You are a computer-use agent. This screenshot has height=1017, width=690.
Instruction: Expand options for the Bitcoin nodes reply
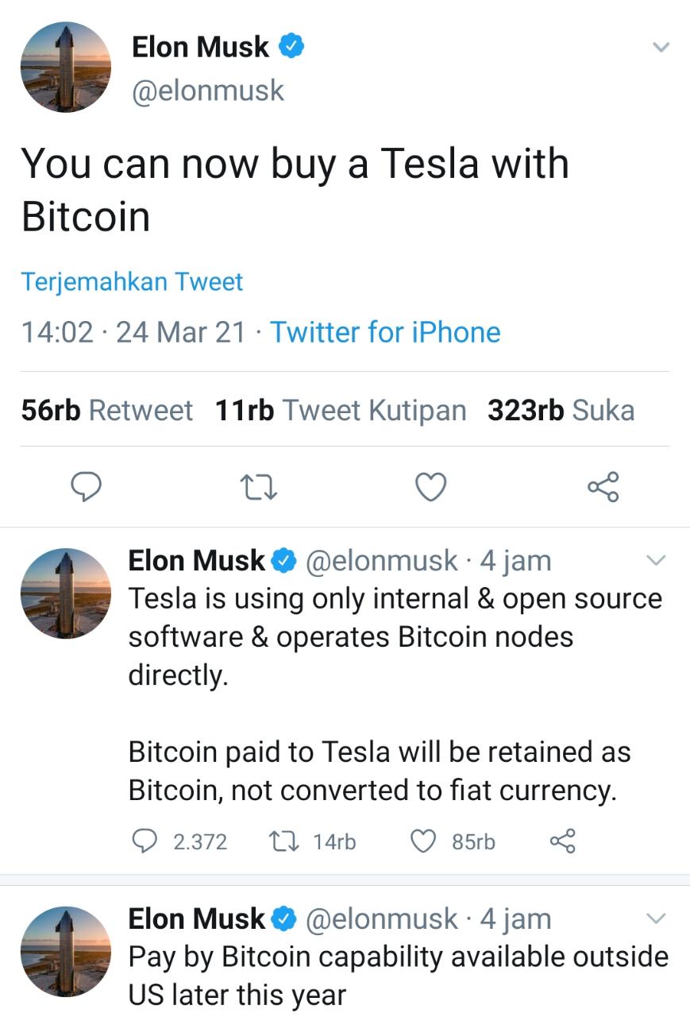(656, 561)
